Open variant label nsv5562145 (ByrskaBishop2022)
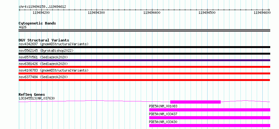The width and height of the screenshot is (279, 129). (46, 51)
